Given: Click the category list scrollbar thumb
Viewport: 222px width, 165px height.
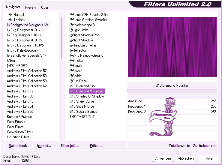Looking at the screenshot, I should coord(61,38).
